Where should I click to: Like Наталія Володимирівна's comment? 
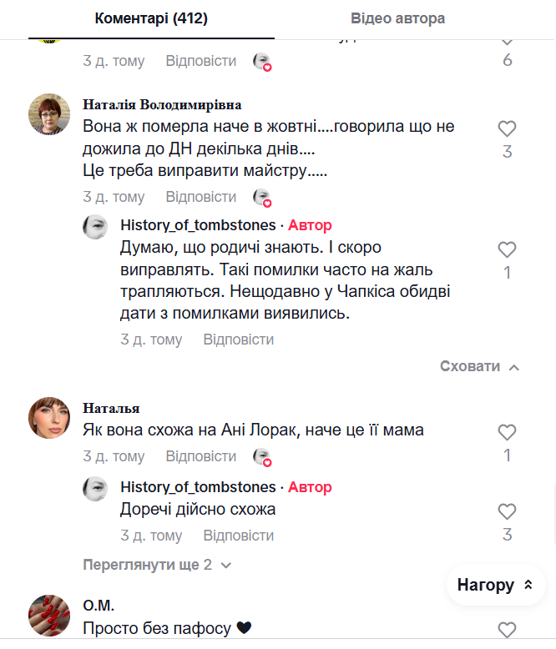click(x=507, y=129)
